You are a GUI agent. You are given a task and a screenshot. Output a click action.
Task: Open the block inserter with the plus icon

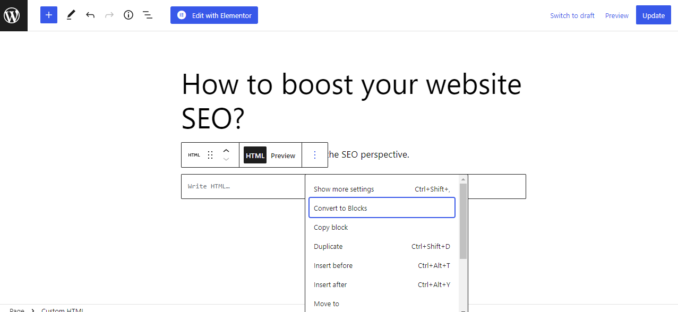(x=48, y=15)
